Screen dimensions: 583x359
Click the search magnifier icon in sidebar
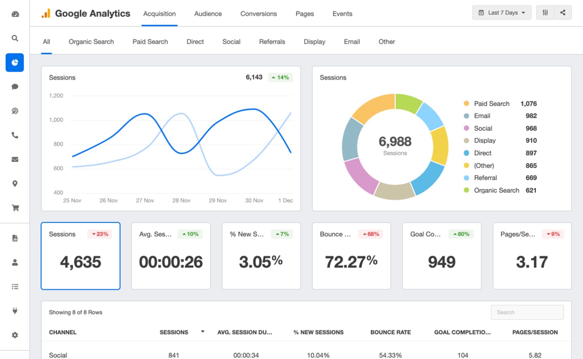point(15,38)
